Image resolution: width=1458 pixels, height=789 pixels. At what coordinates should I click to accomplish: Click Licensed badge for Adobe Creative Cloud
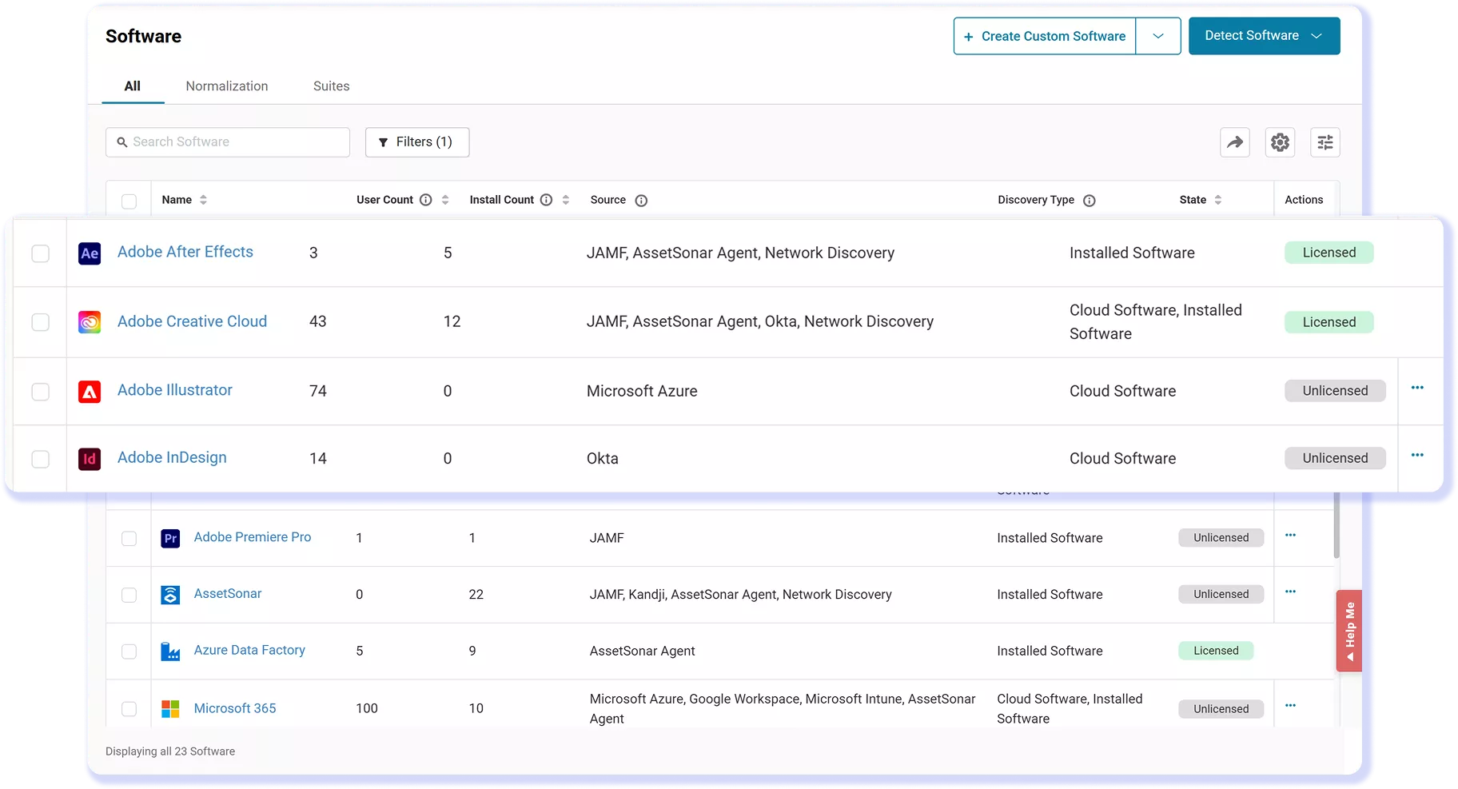[1329, 322]
